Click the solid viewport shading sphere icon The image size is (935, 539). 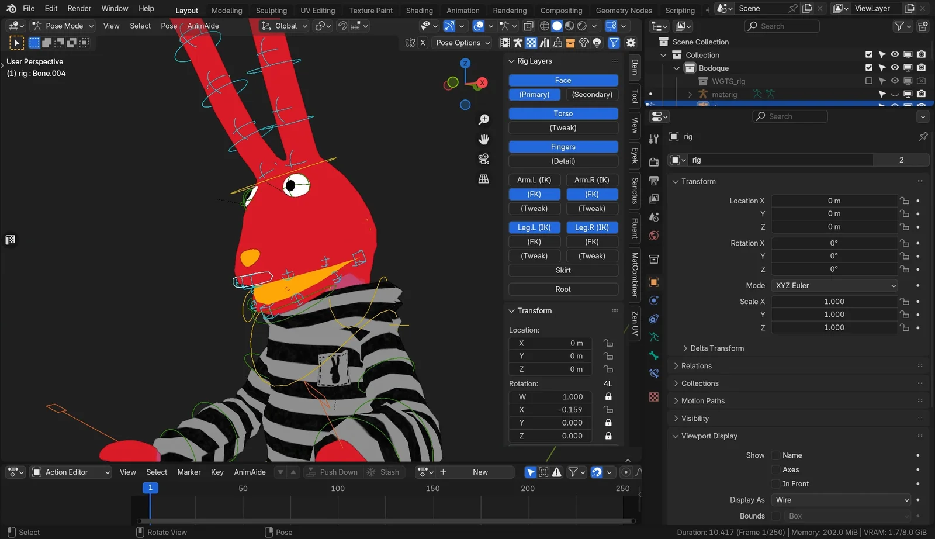tap(556, 26)
